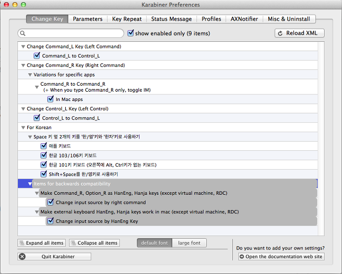This screenshot has width=342, height=274.
Task: Collapse Change Command_R Key group
Action: click(23, 66)
